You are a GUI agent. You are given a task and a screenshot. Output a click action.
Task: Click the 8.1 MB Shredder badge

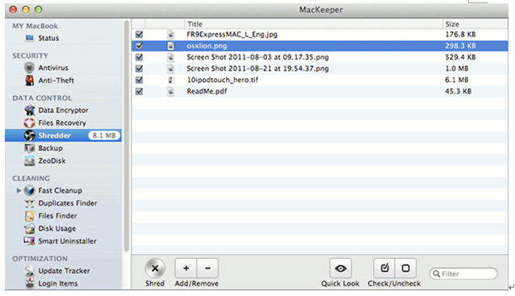click(104, 135)
